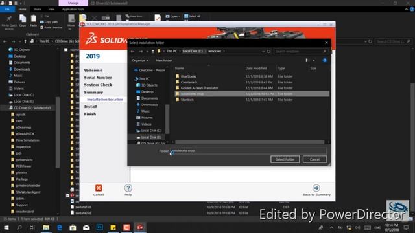Open Mail app from taskbar
The image size is (415, 233).
[86, 227]
